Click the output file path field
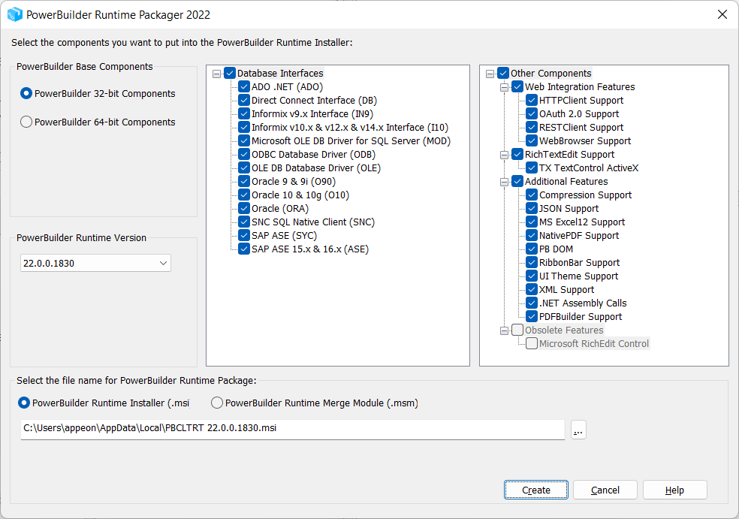The height and width of the screenshot is (519, 739). 293,430
